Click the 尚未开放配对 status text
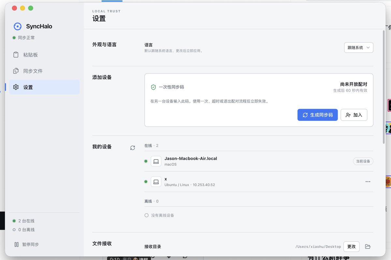Screen dimensions: 391x260 (x=354, y=84)
